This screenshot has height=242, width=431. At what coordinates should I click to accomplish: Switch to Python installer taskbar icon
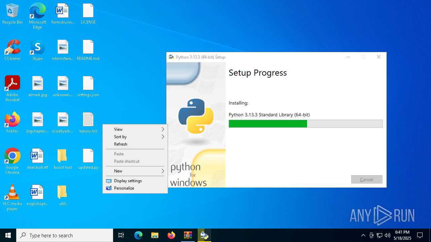[x=204, y=235]
